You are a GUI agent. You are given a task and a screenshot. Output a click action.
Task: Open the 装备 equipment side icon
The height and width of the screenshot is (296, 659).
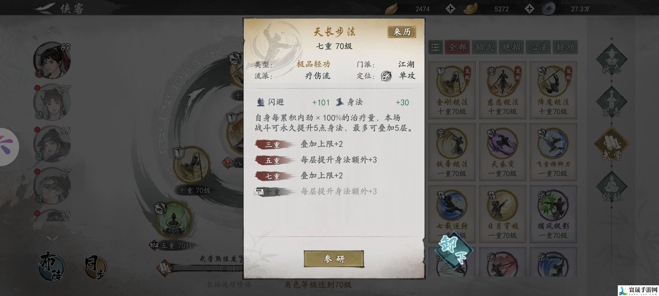point(611,102)
